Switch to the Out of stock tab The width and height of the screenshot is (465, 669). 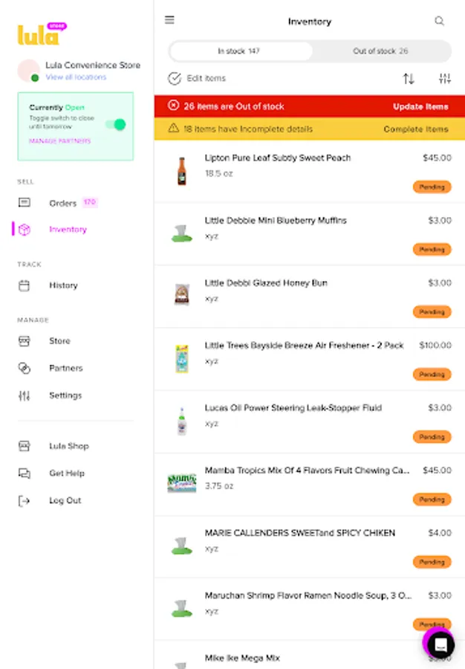pos(380,51)
